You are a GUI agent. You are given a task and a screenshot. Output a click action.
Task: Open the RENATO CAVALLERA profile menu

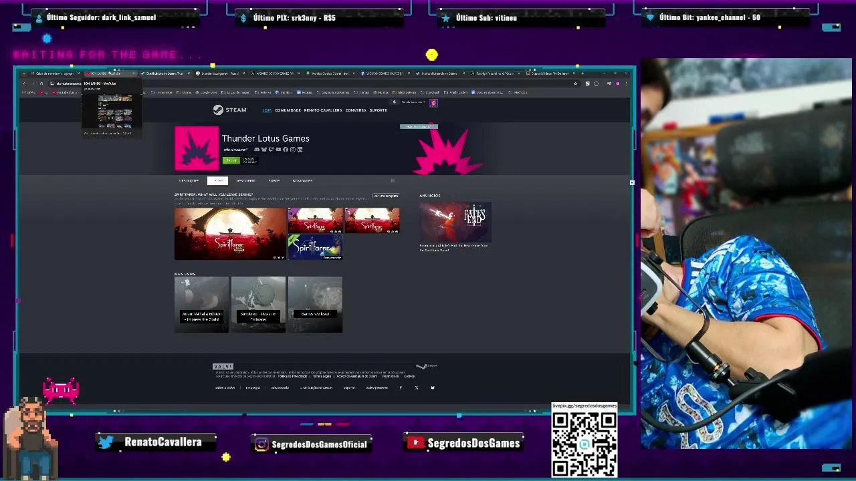tap(323, 110)
